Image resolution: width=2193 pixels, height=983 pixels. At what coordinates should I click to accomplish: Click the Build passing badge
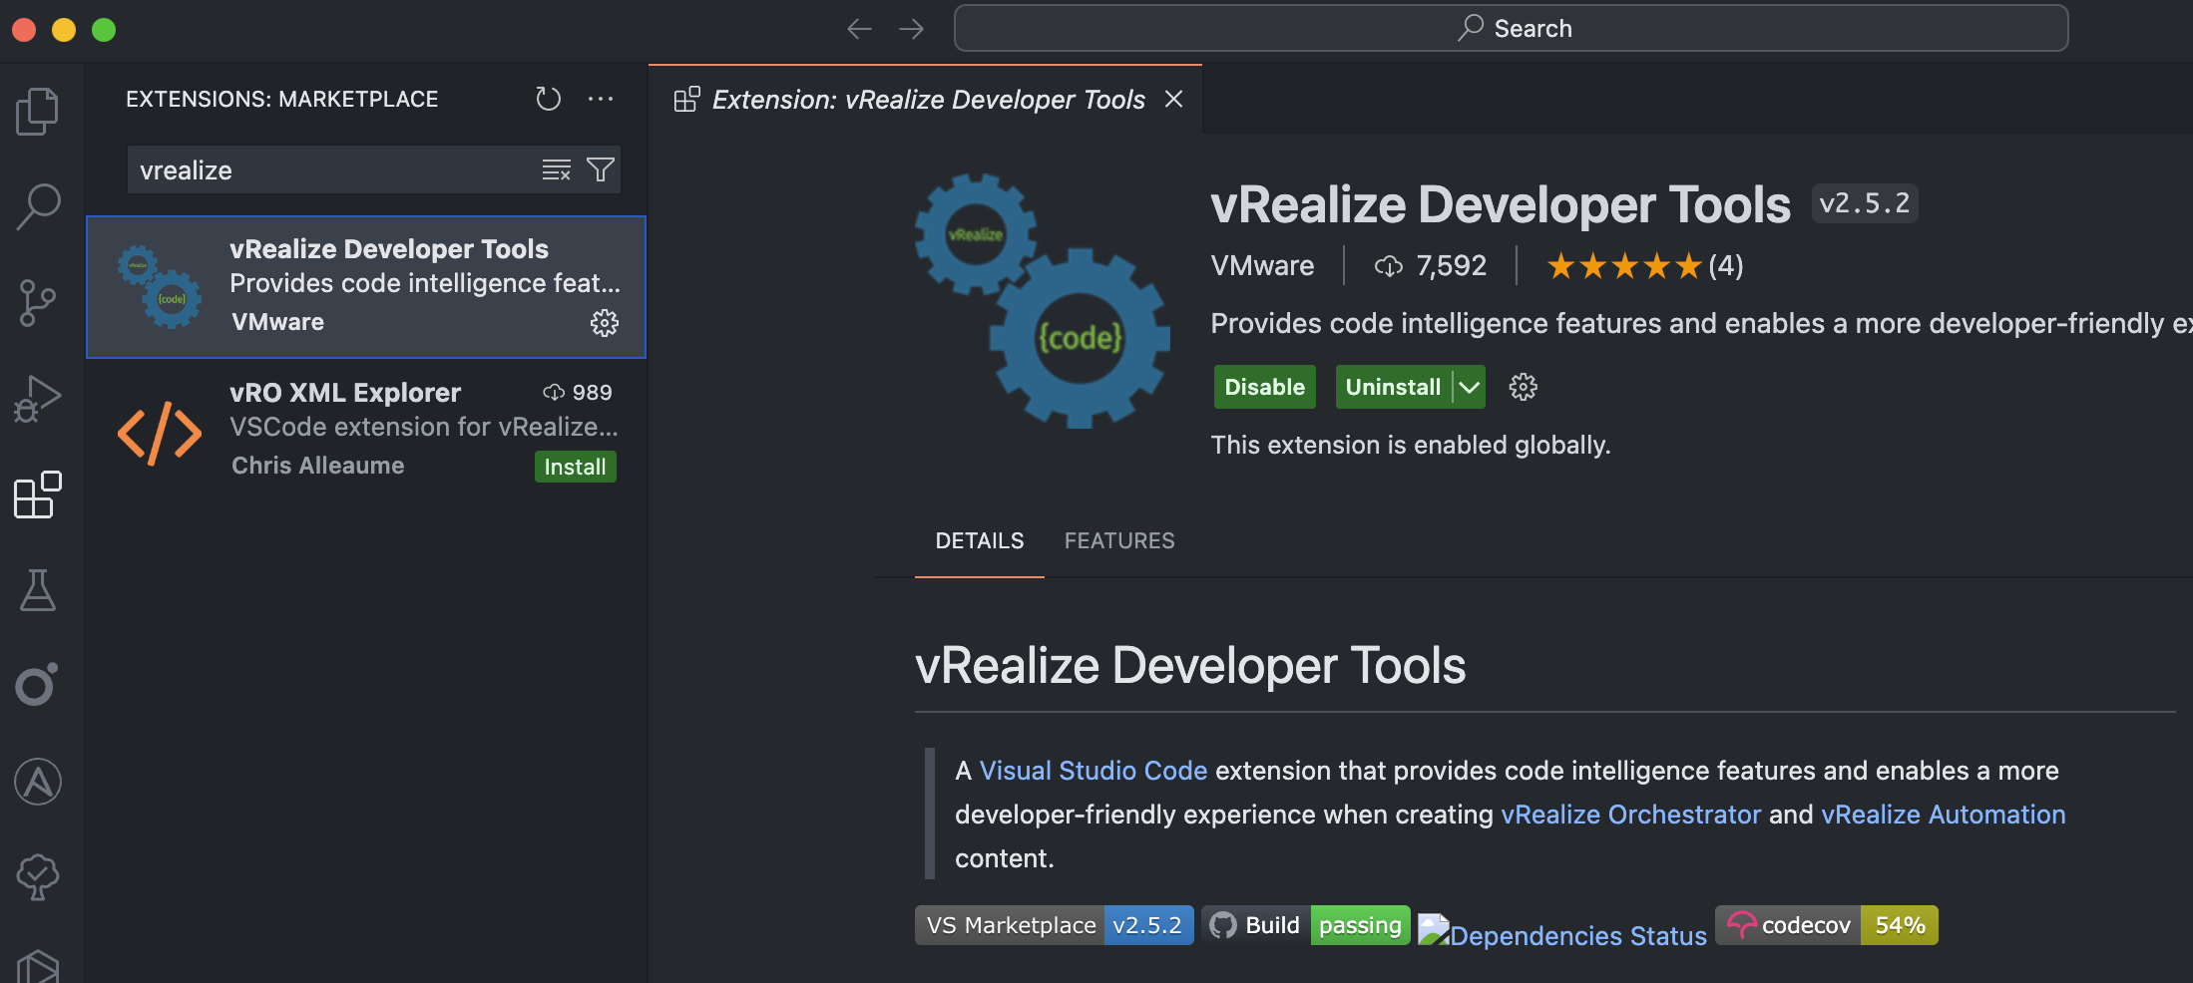tap(1306, 925)
